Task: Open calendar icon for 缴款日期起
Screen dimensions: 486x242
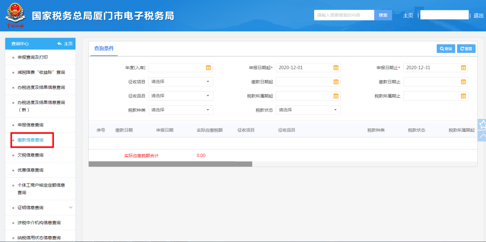Action: (x=336, y=82)
